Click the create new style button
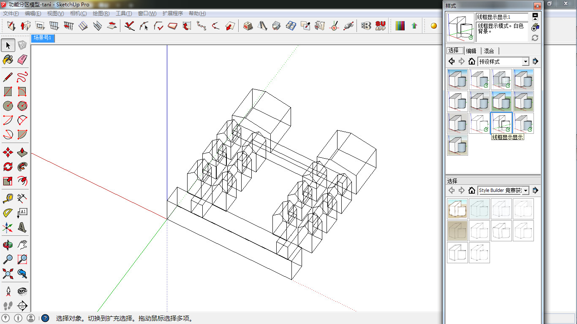The image size is (577, 324). pos(535,27)
